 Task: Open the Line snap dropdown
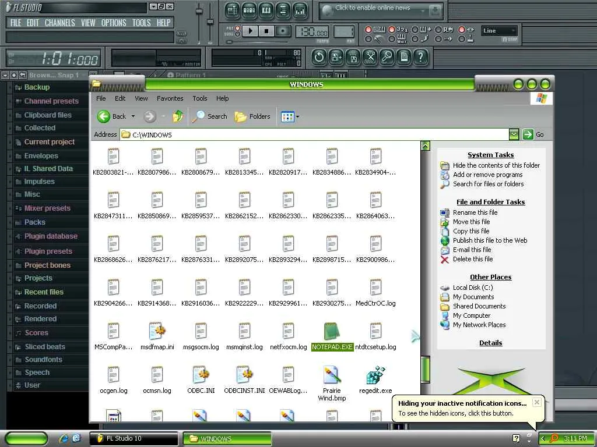click(499, 31)
